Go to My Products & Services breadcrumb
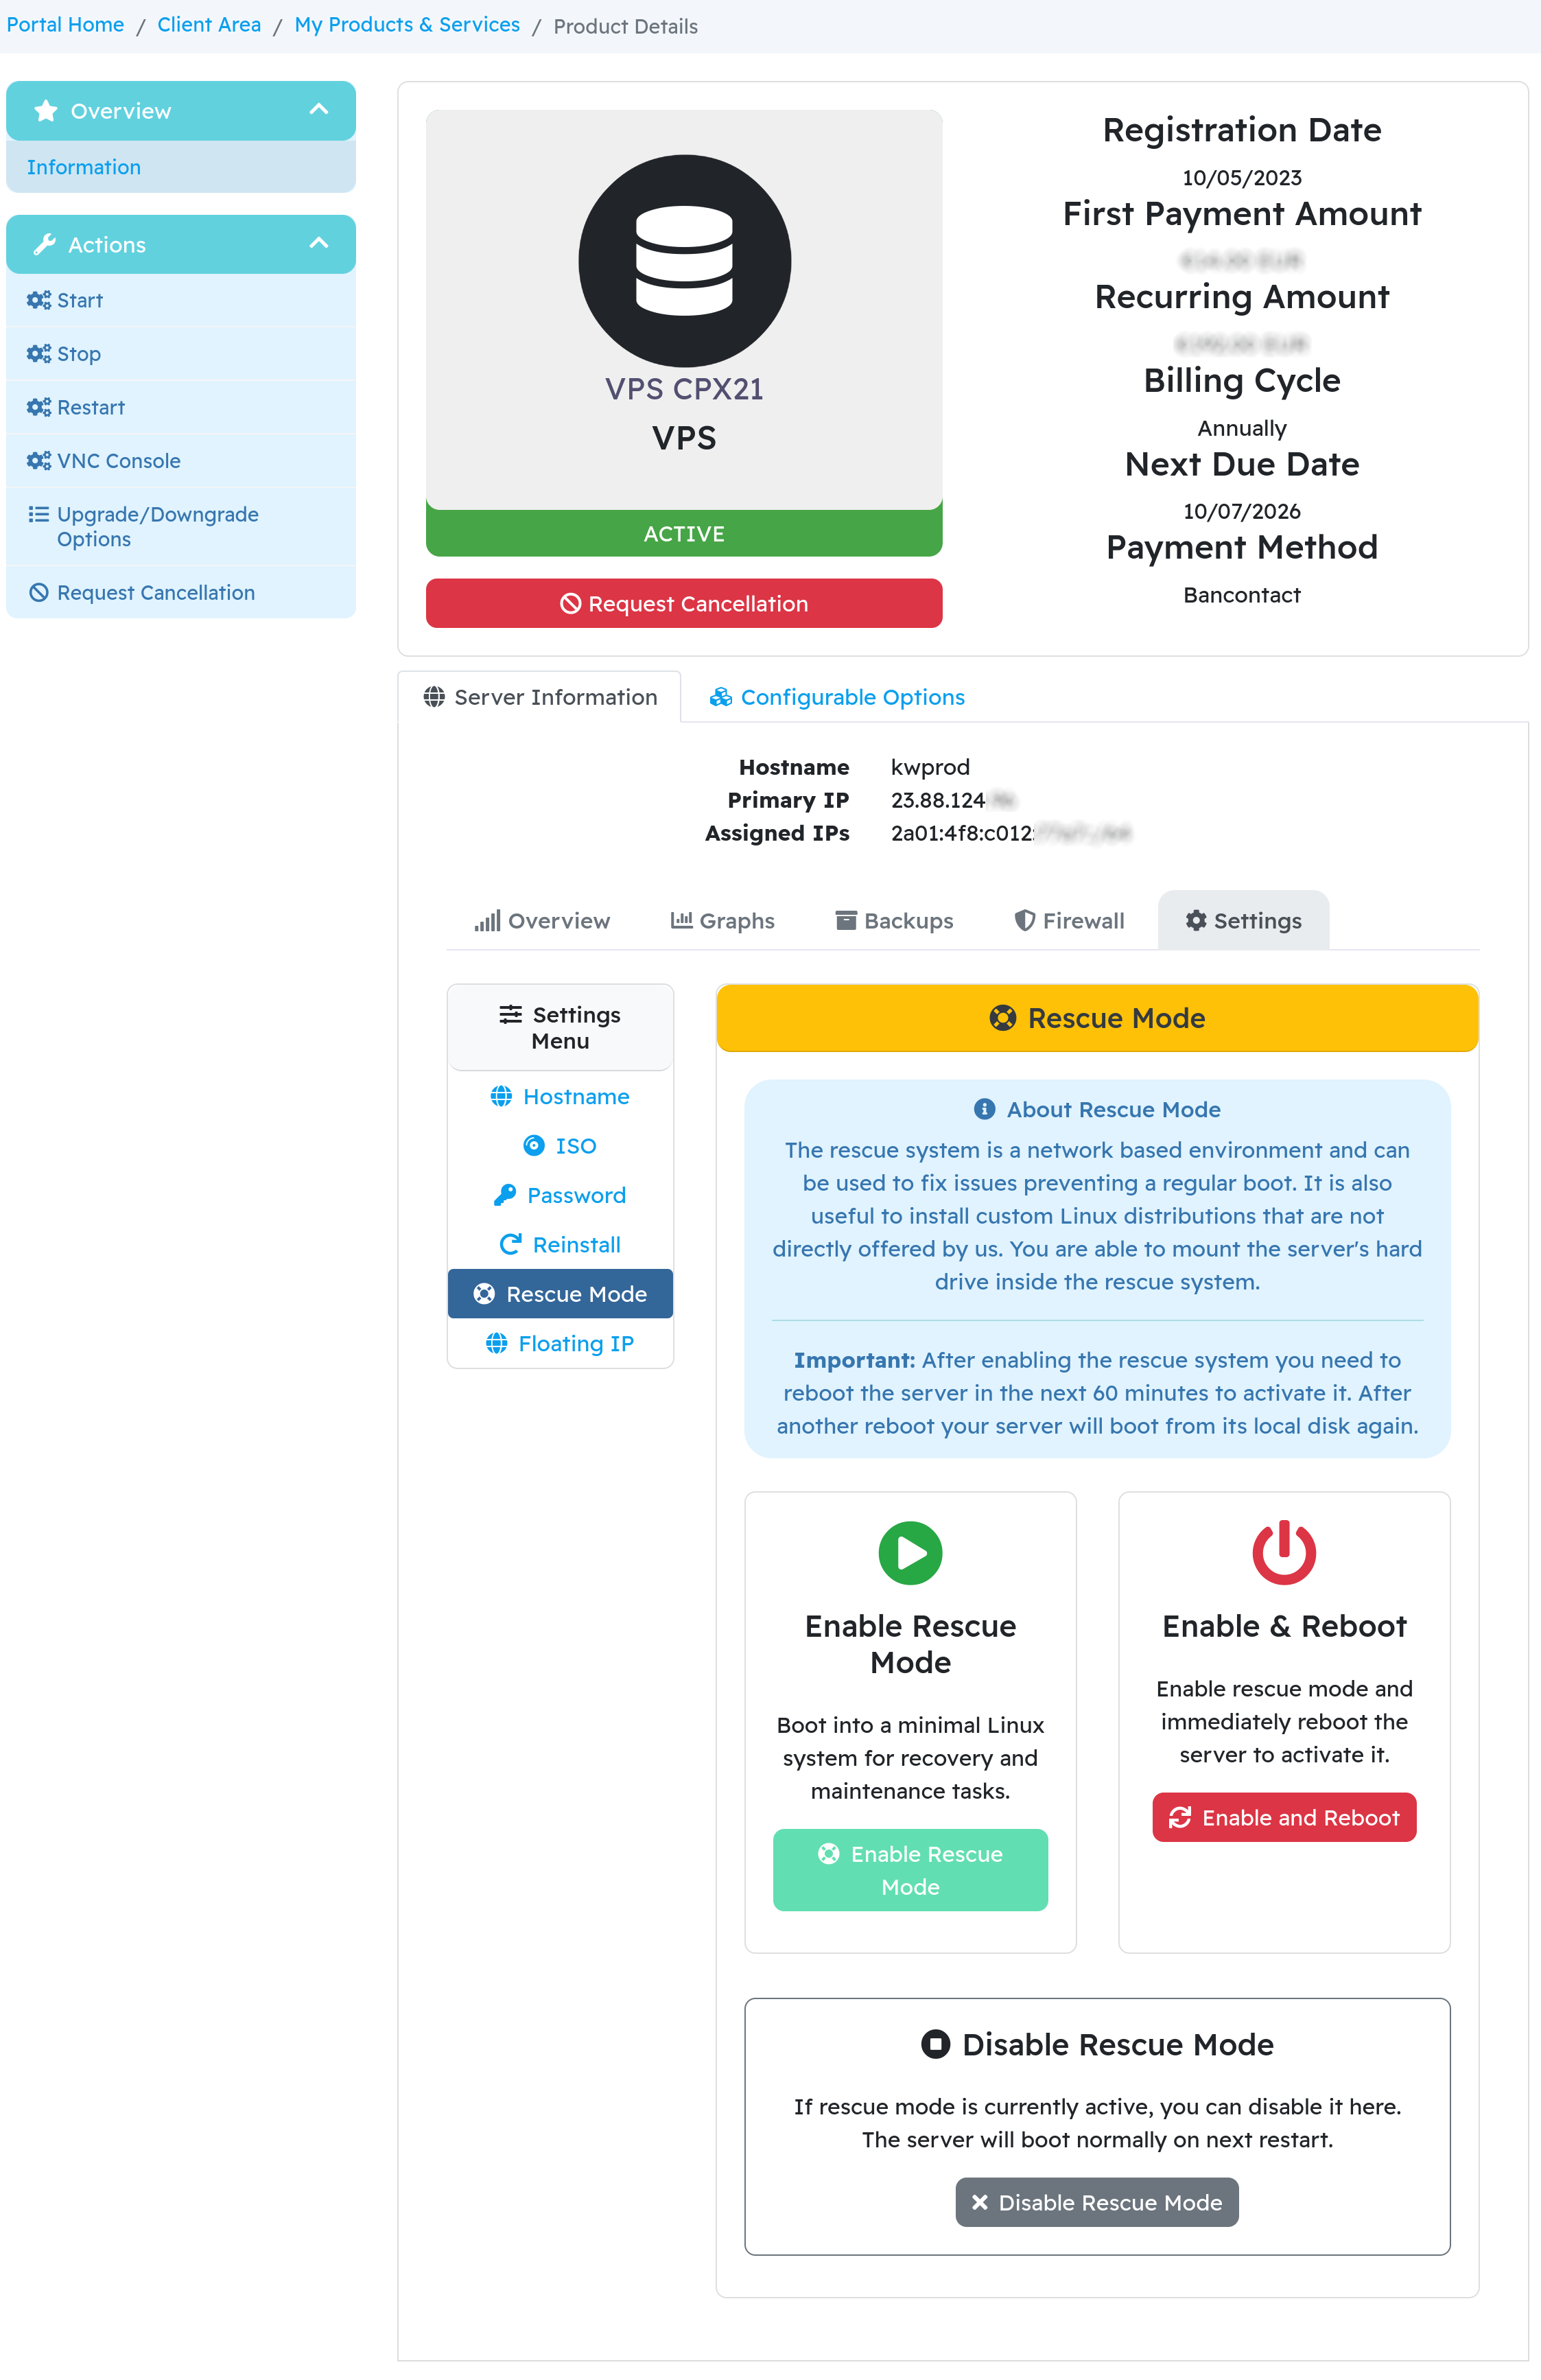 407,25
